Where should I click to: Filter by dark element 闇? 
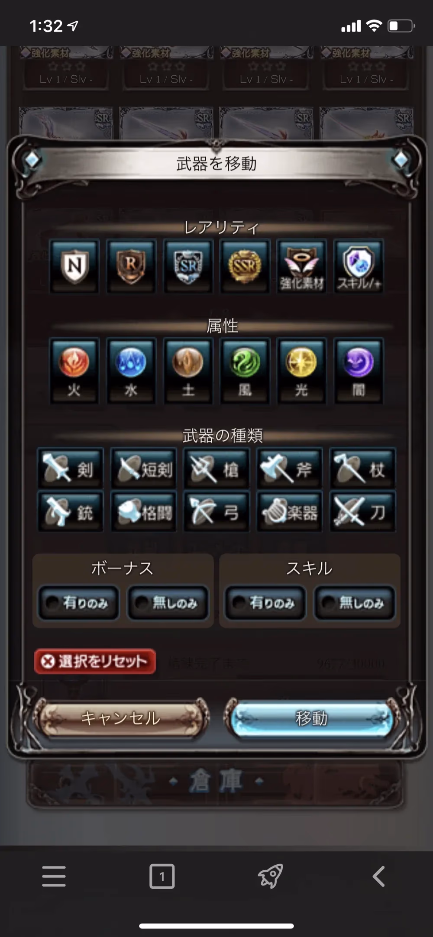(359, 370)
